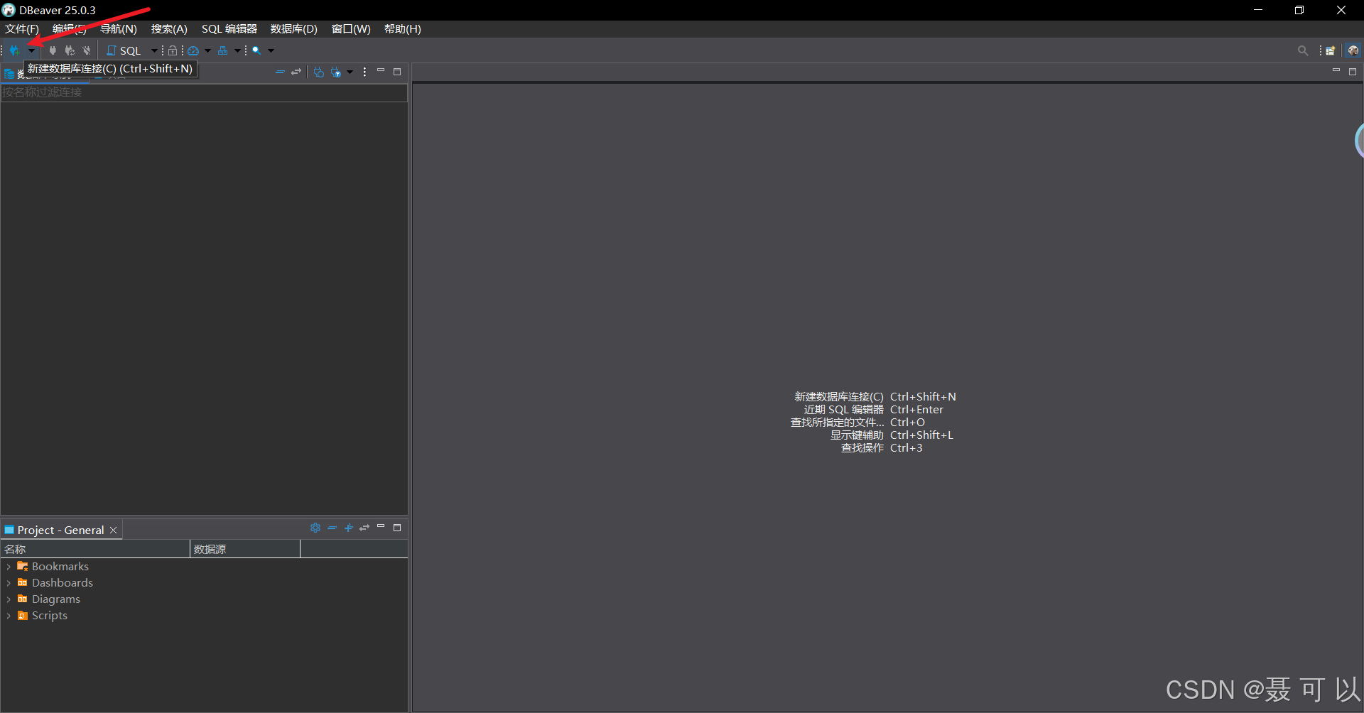1364x713 pixels.
Task: Expand the dropdown next to the toolbar magnifier
Action: click(x=271, y=50)
